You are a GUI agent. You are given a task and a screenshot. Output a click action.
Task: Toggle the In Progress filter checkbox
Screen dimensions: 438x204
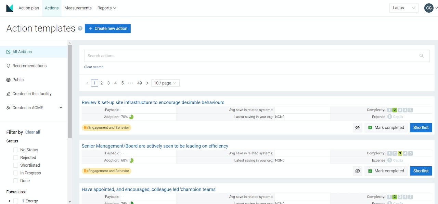(x=15, y=173)
